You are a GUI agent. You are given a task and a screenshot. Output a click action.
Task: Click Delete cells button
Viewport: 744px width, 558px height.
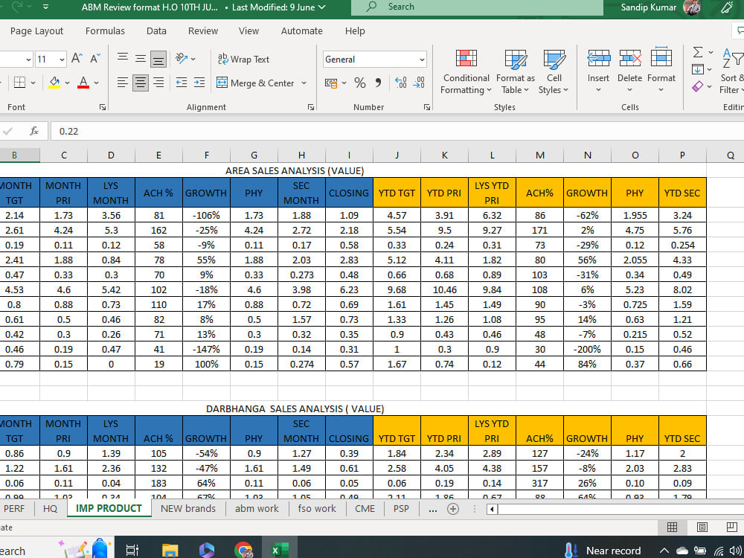point(629,70)
